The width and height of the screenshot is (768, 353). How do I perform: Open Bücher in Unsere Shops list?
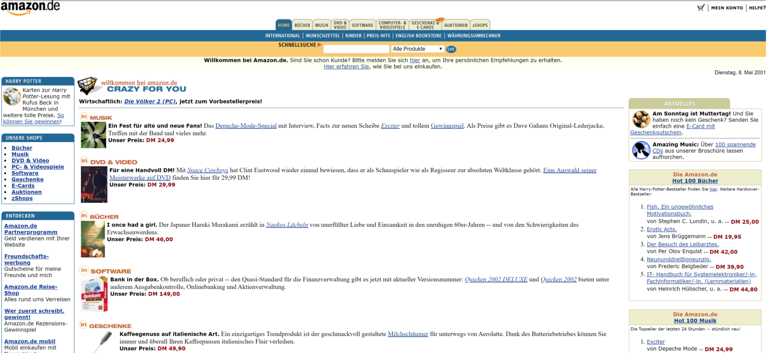pyautogui.click(x=22, y=148)
